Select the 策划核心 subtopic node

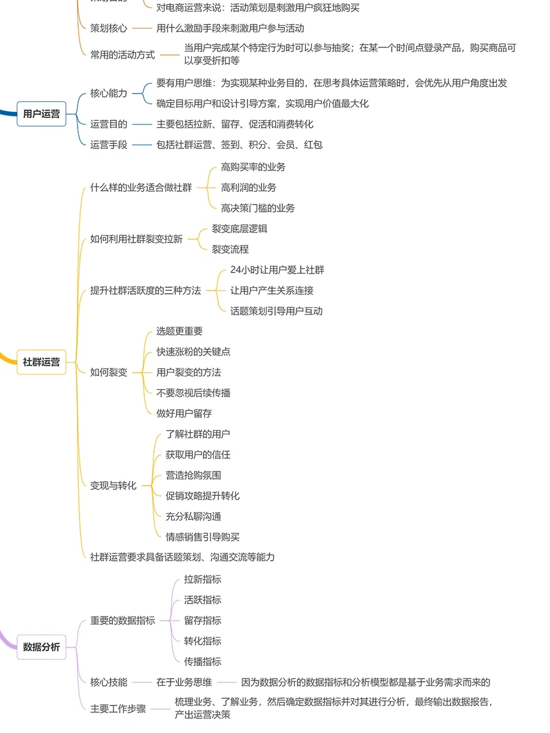point(109,28)
